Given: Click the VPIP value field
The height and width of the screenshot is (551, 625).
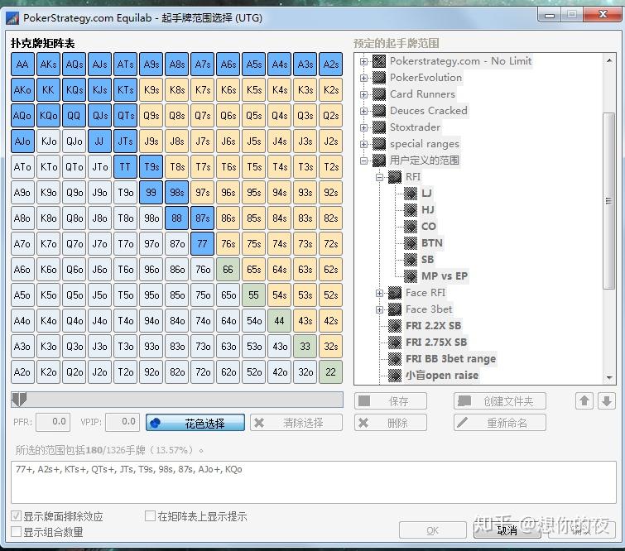Looking at the screenshot, I should 123,422.
